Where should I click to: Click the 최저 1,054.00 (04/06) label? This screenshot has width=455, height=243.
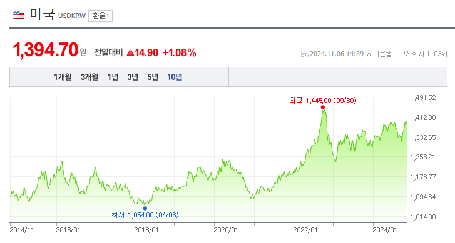click(x=145, y=215)
